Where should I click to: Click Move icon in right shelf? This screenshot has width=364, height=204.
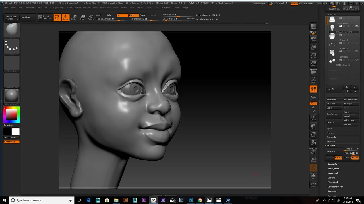[x=313, y=126]
